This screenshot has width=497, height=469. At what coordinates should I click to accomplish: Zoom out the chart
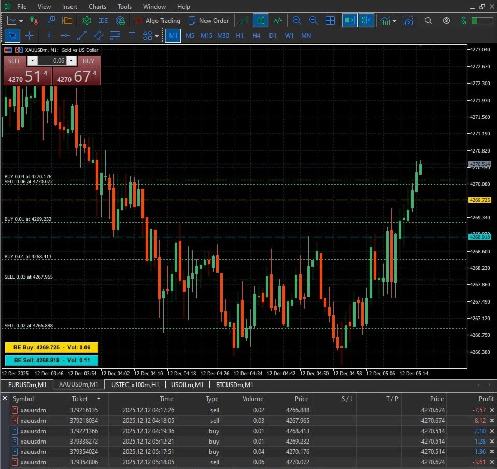[314, 21]
